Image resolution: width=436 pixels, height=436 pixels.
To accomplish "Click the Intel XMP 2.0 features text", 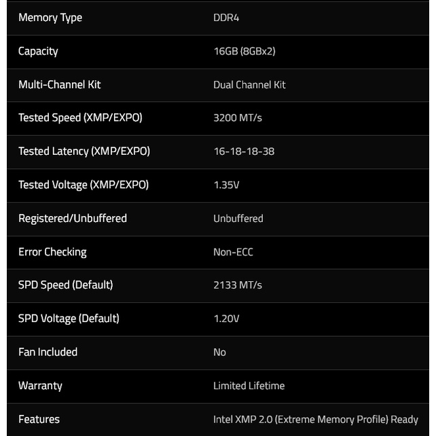I will [x=316, y=419].
